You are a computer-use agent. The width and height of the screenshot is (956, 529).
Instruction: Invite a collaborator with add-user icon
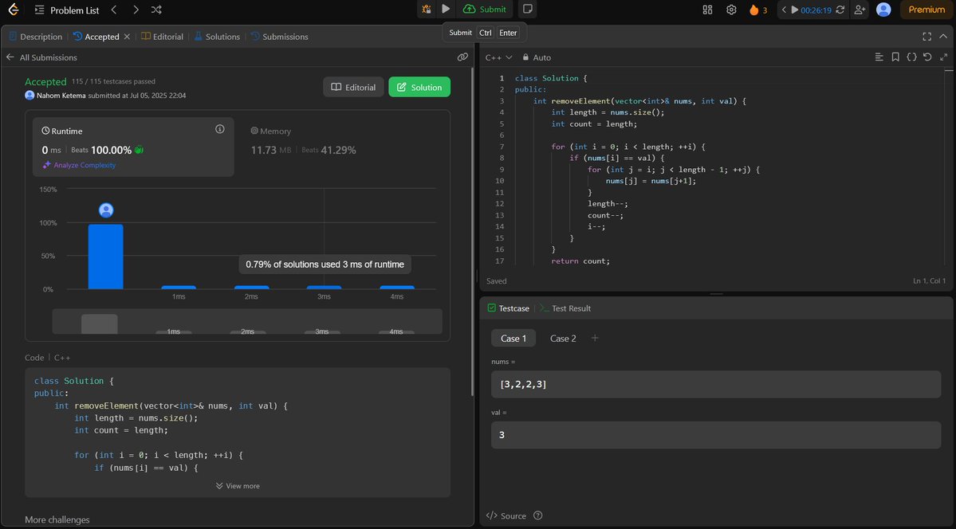[x=860, y=10]
